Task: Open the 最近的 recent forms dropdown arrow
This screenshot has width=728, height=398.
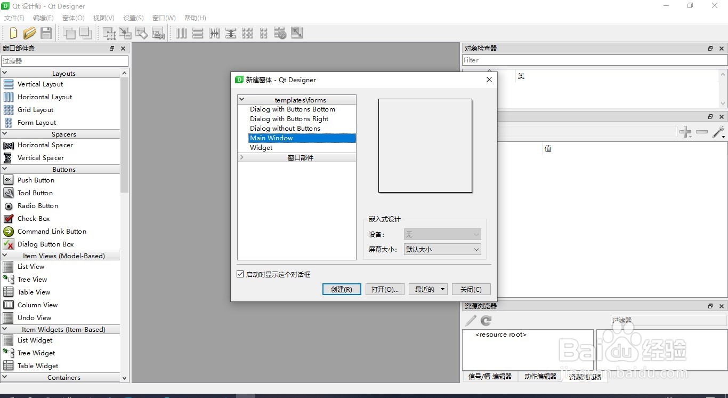Action: point(442,289)
